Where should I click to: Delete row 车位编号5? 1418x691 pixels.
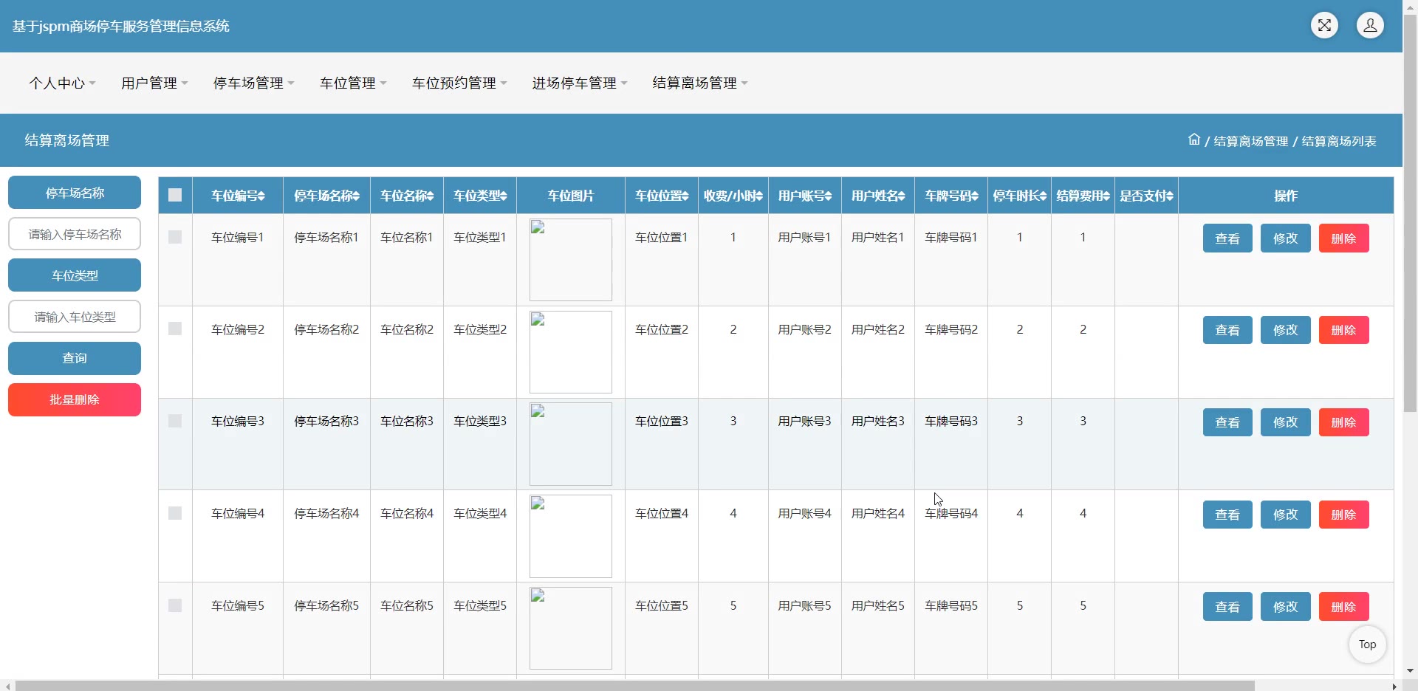click(x=1344, y=607)
